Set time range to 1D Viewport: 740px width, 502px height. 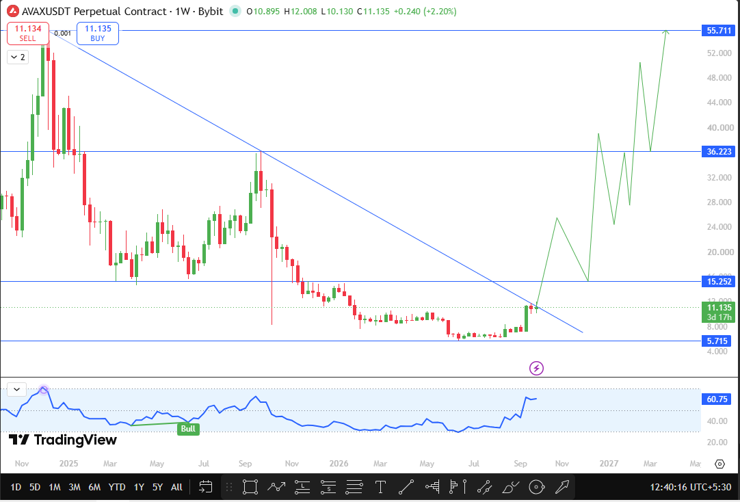(16, 487)
